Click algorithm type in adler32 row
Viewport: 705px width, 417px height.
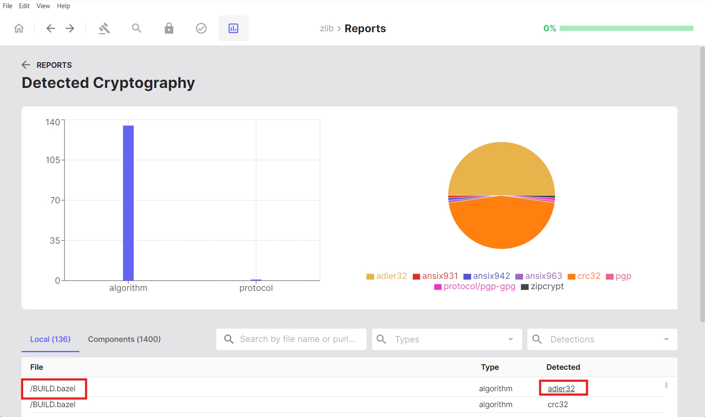496,389
